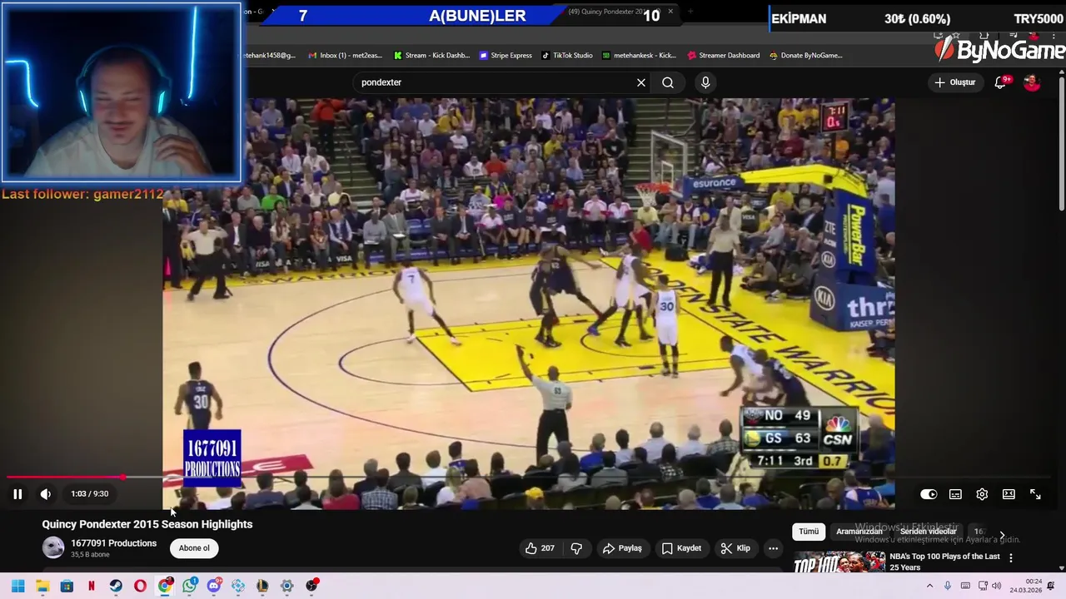Open the NBA's Top 100 Plays title link
The height and width of the screenshot is (599, 1066).
[x=944, y=562]
